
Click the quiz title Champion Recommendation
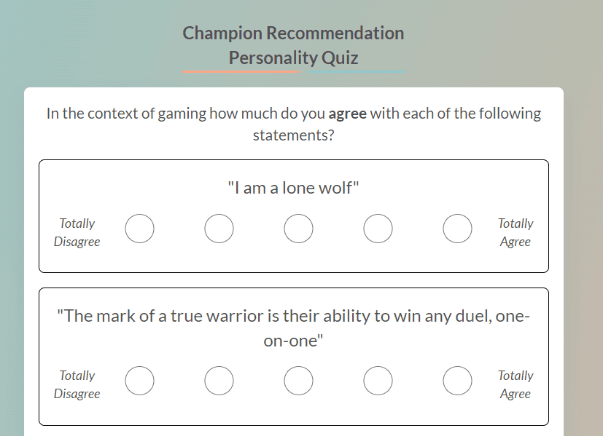click(293, 33)
